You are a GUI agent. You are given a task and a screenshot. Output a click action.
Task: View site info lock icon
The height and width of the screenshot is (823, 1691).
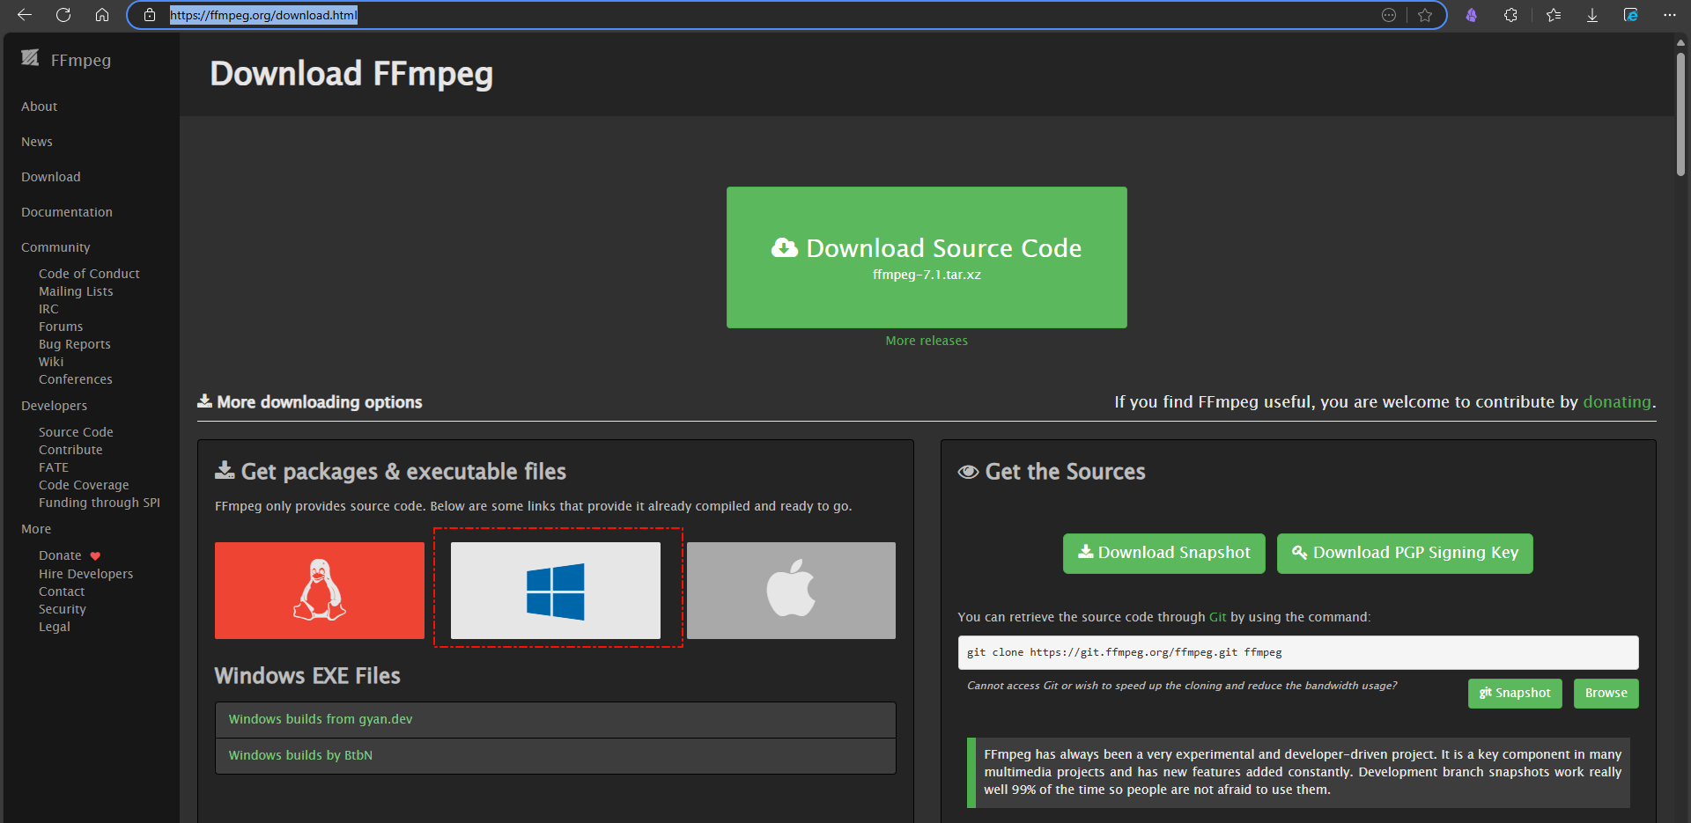pyautogui.click(x=150, y=15)
